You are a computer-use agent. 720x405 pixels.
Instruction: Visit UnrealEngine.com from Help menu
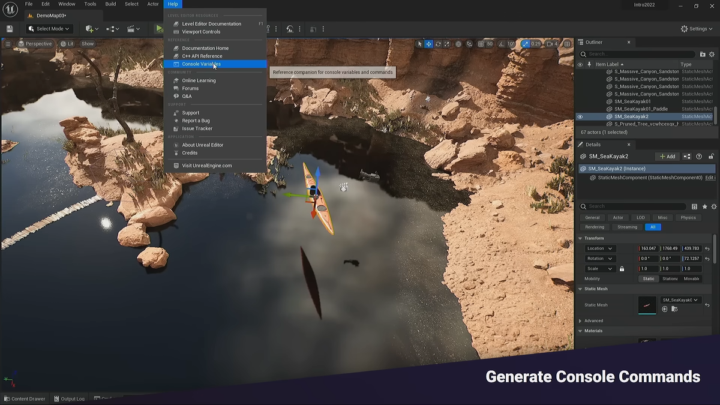point(215,166)
